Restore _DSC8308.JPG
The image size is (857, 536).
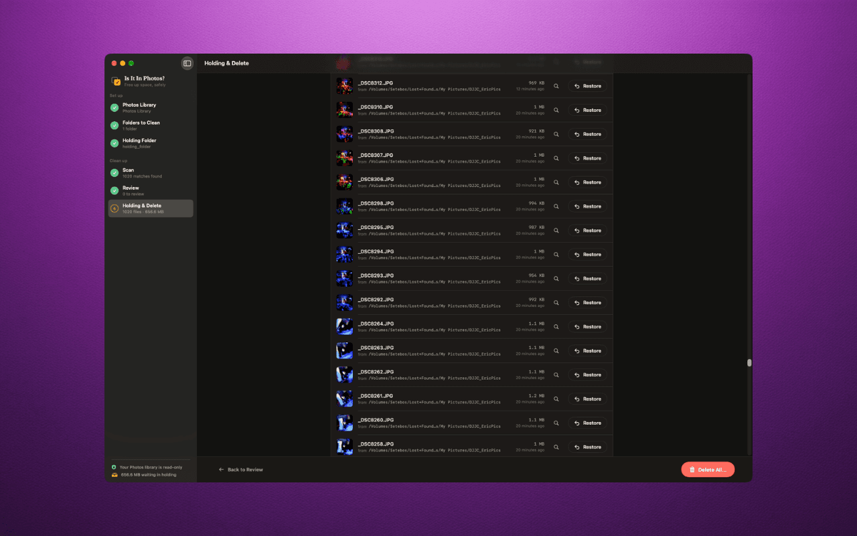pyautogui.click(x=588, y=134)
